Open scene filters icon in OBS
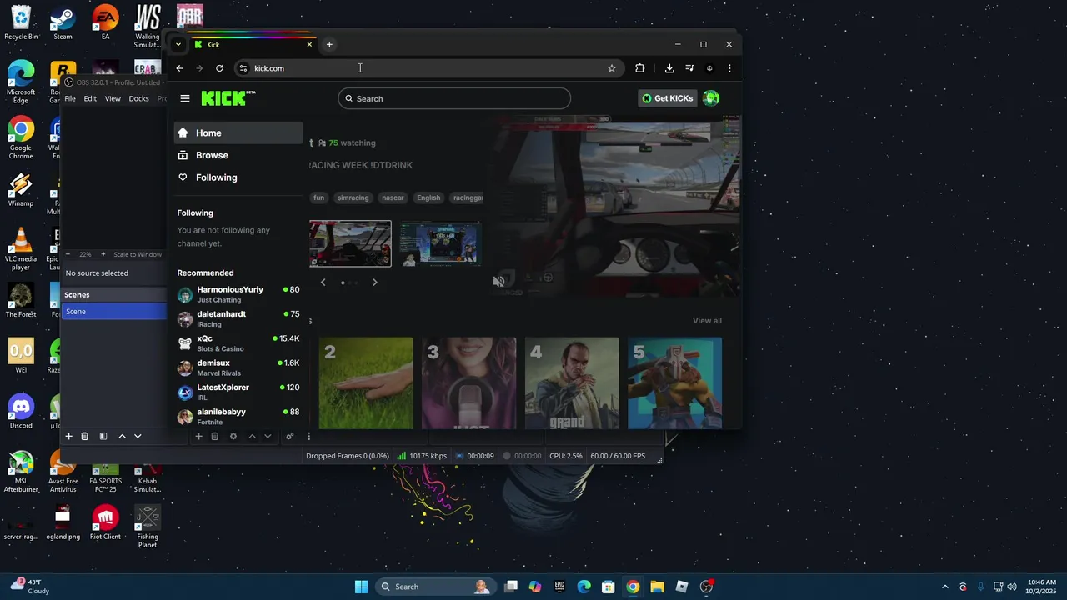The image size is (1067, 600). click(103, 436)
